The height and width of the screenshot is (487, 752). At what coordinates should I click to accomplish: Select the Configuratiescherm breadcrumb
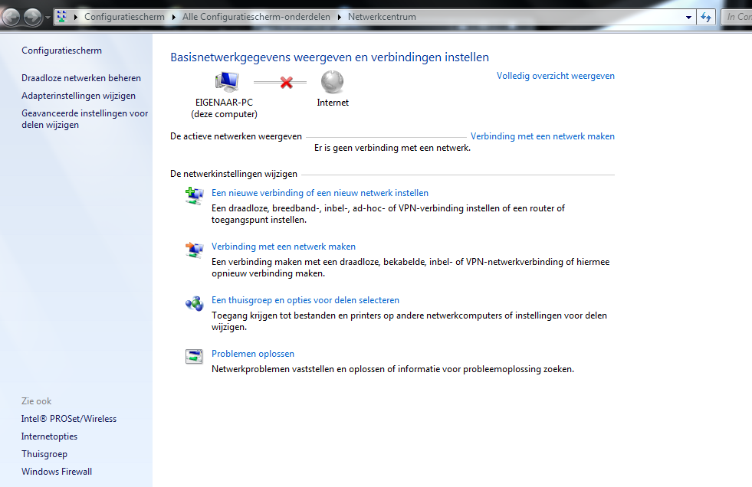[124, 17]
